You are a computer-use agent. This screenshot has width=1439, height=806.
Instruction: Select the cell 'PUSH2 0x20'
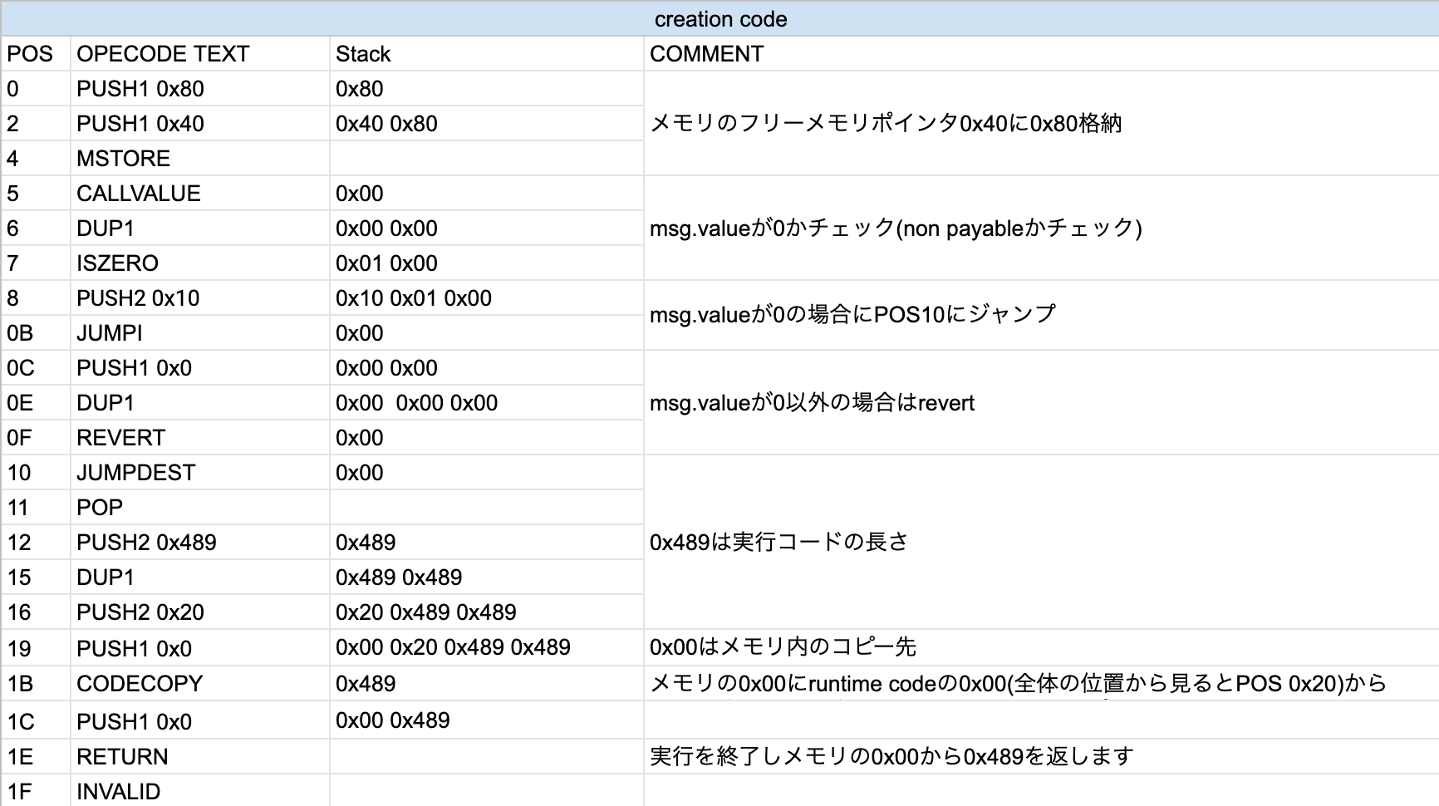[200, 612]
